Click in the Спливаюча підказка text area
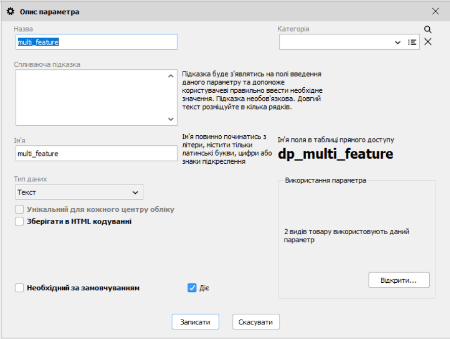The image size is (450, 339). pyautogui.click(x=91, y=97)
